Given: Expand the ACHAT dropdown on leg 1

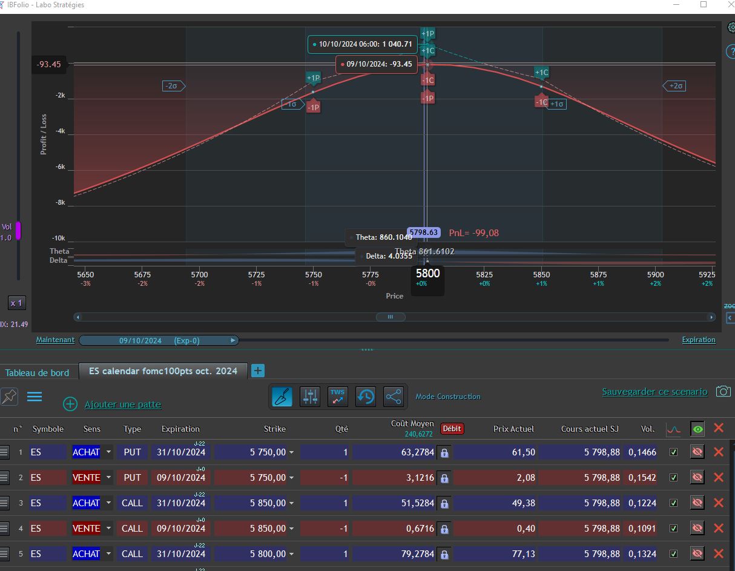Looking at the screenshot, I should pyautogui.click(x=108, y=452).
